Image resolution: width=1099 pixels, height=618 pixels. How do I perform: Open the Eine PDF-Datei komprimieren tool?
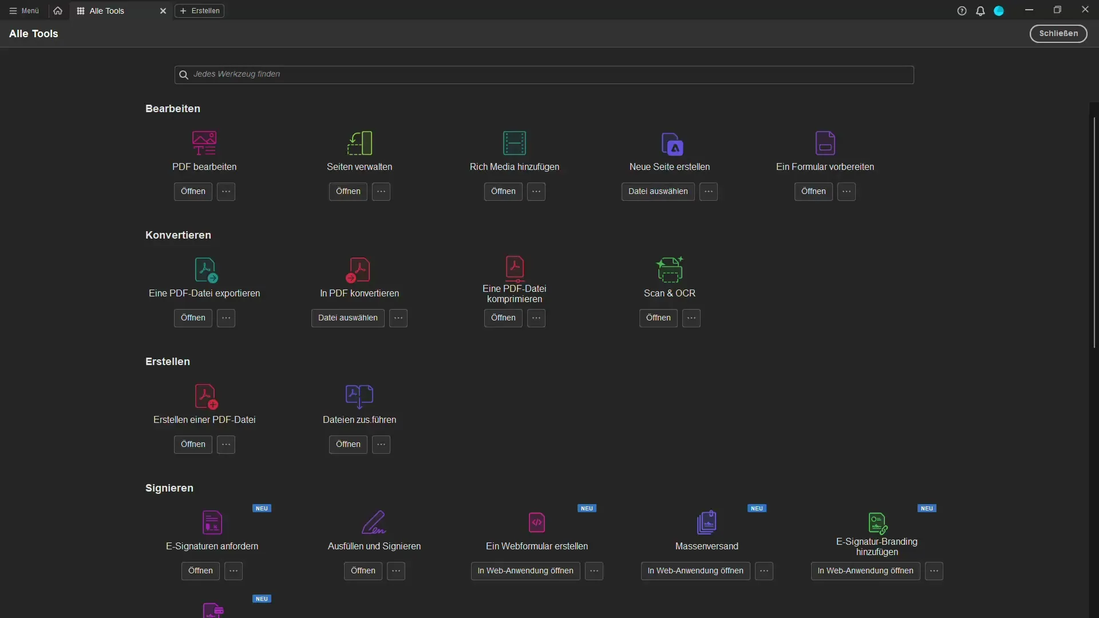504,318
